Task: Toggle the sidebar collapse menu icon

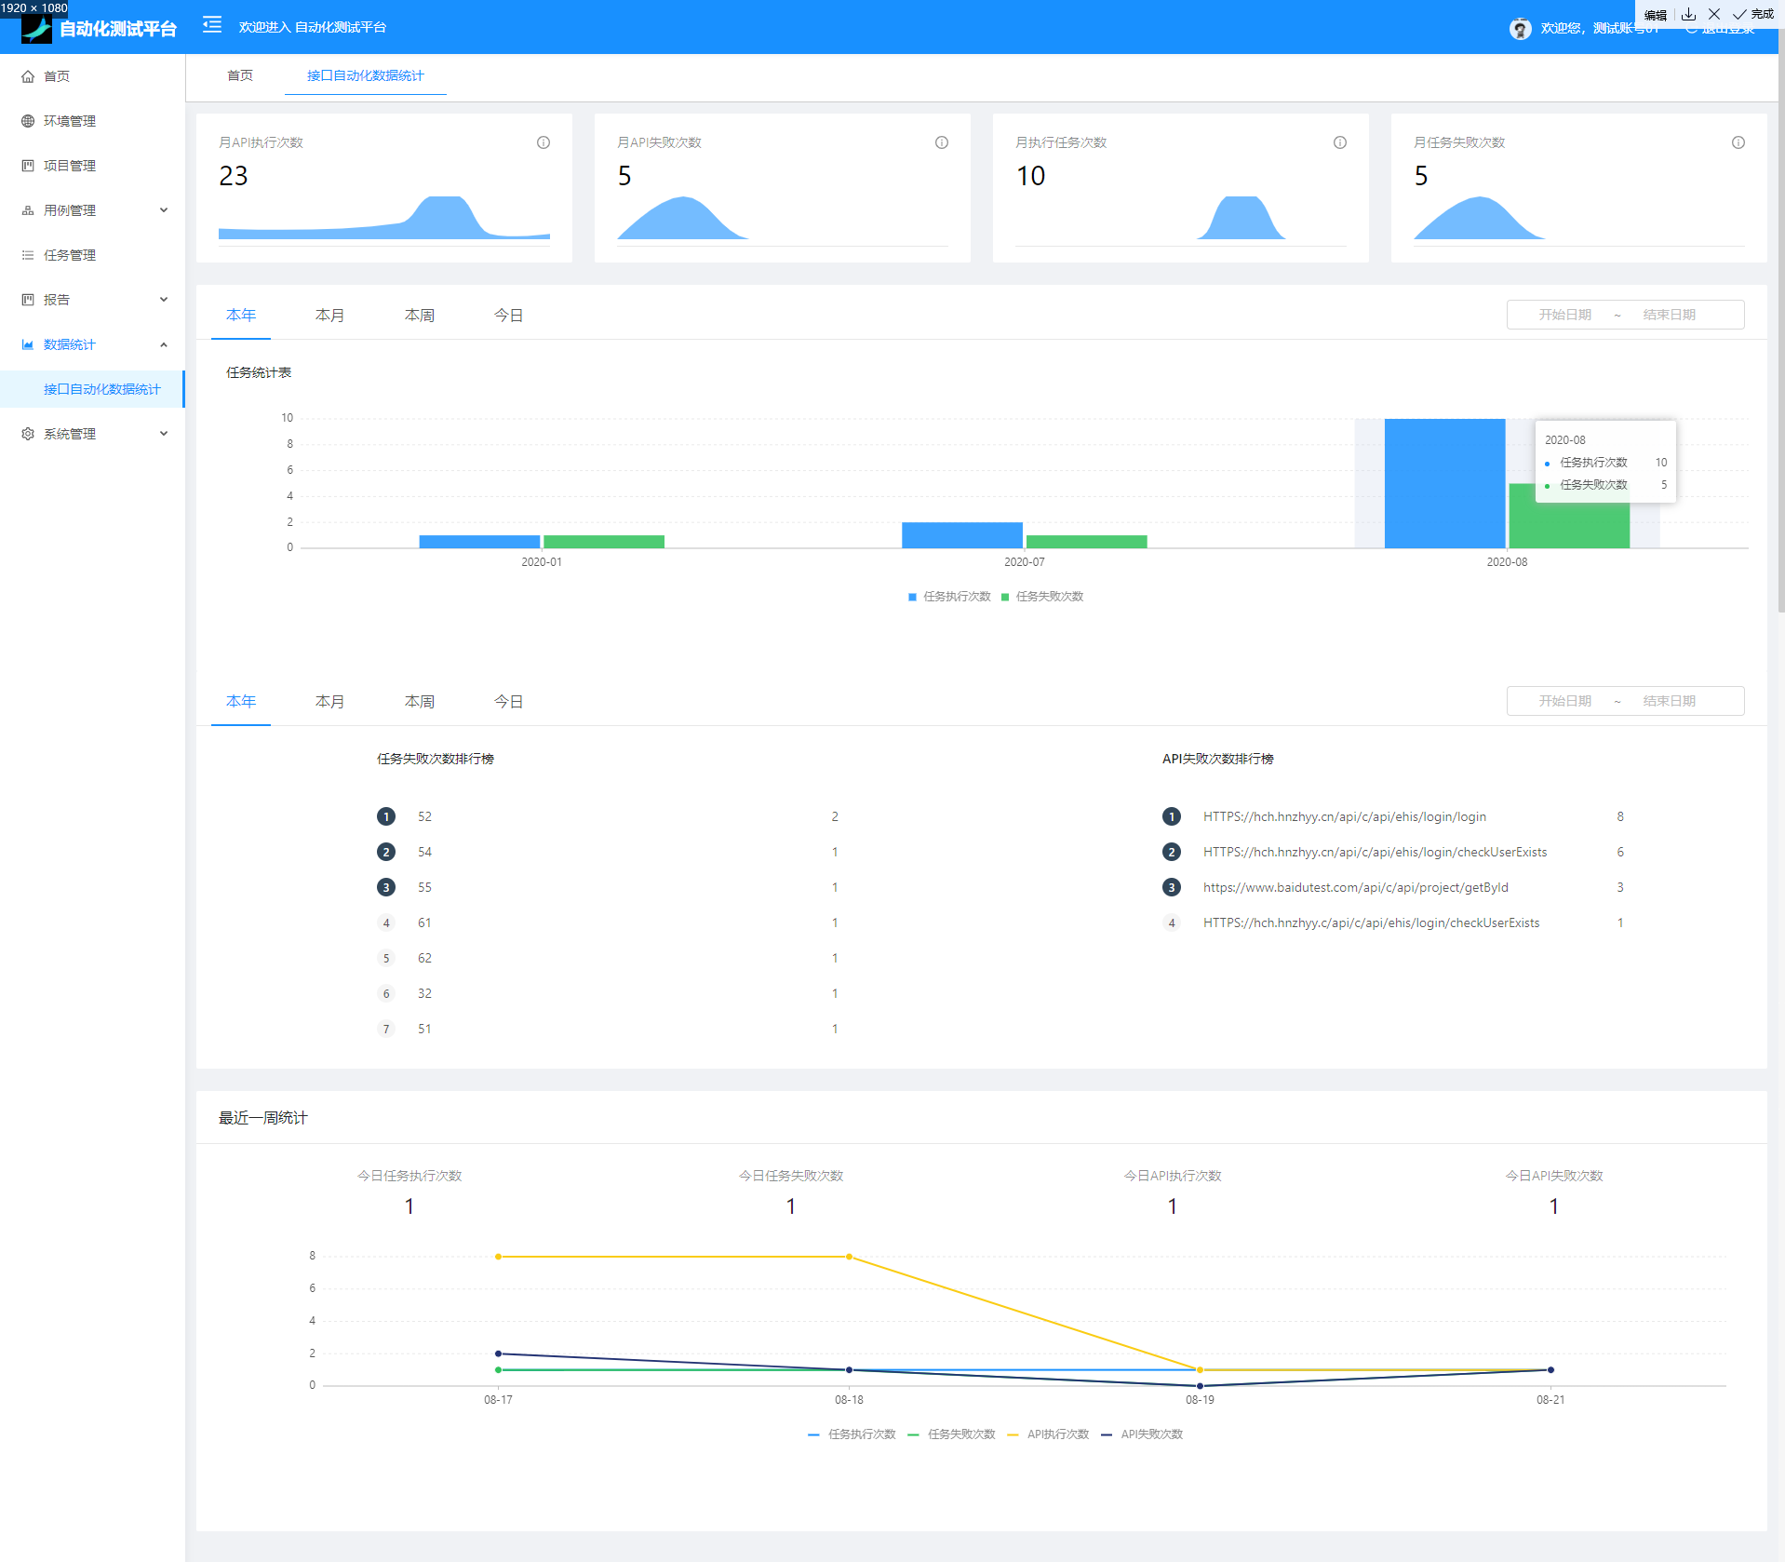Action: coord(212,25)
